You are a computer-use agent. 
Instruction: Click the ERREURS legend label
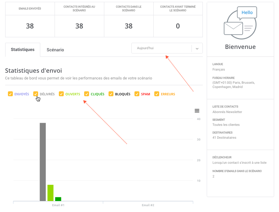(x=168, y=94)
